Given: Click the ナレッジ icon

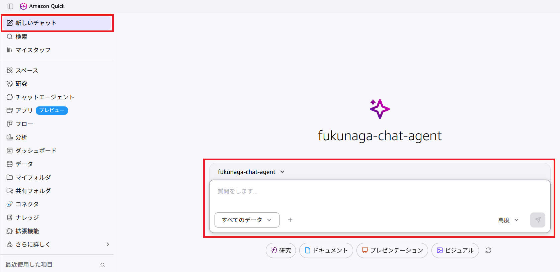Looking at the screenshot, I should [10, 217].
